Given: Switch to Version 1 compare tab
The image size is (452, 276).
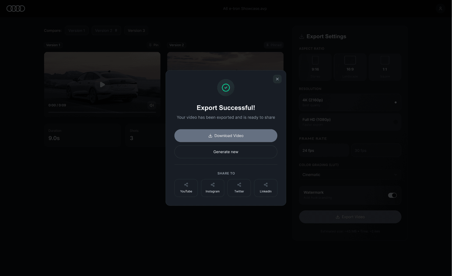Looking at the screenshot, I should (x=76, y=31).
